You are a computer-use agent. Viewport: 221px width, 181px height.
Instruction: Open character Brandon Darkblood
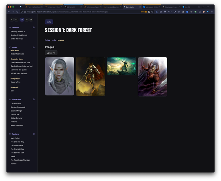18,107
